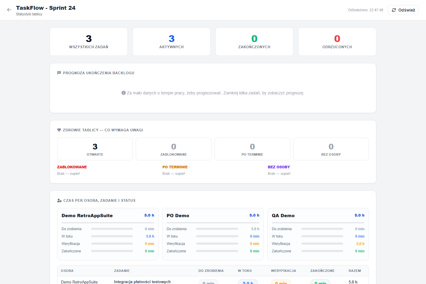Click the info icon in forecast message

[124, 93]
